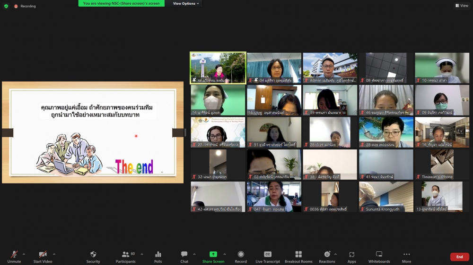Open Breakout Rooms
This screenshot has width=473, height=265.
(x=298, y=257)
